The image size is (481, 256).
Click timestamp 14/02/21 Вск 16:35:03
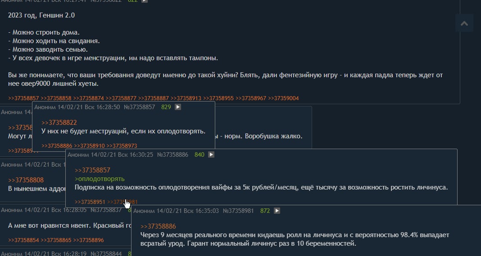188,211
